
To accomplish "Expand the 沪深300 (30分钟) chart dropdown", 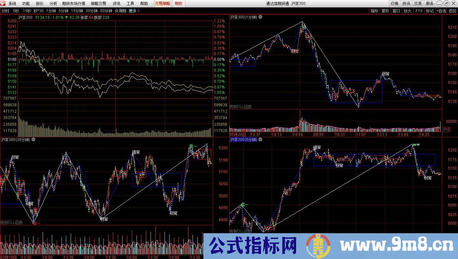I will tap(33, 139).
